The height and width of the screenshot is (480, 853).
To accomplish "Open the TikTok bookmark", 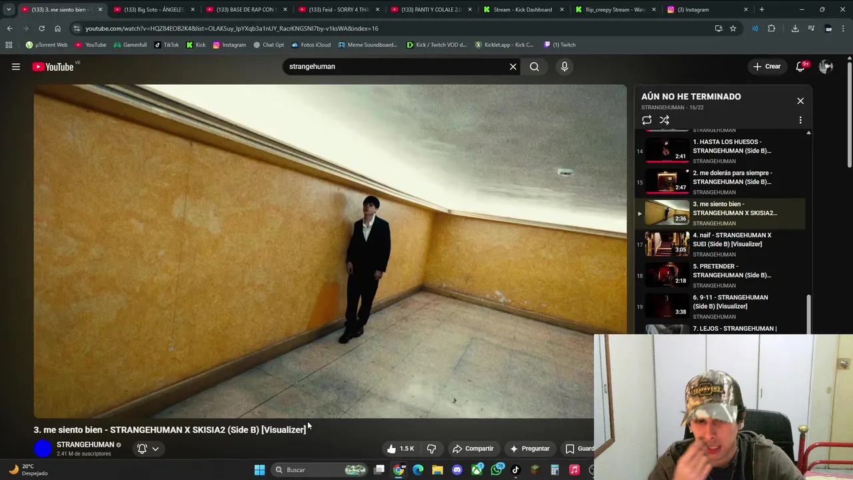I will (x=167, y=45).
